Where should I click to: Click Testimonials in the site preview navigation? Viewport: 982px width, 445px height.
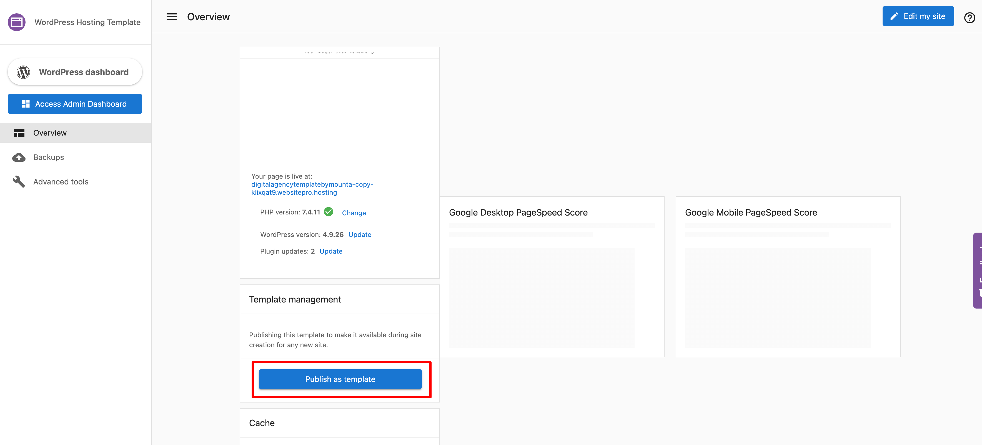click(358, 52)
